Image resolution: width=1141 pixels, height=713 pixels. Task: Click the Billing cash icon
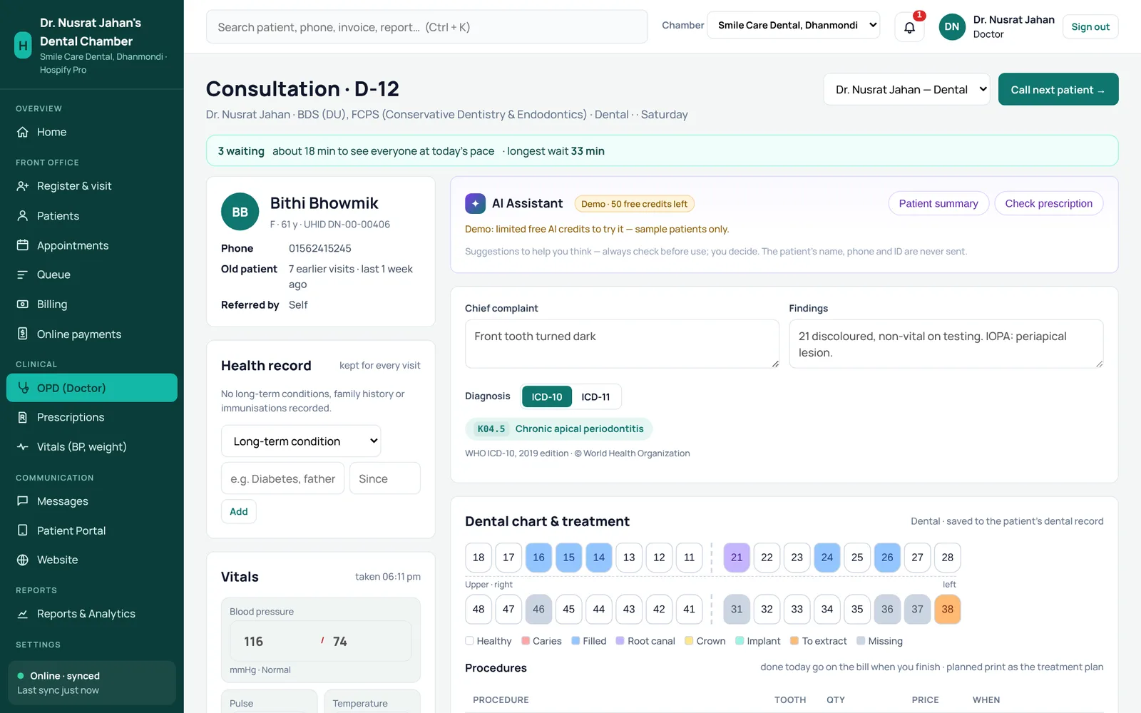[23, 304]
